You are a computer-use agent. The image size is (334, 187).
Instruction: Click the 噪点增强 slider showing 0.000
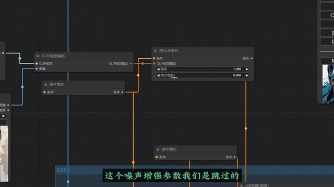202,75
